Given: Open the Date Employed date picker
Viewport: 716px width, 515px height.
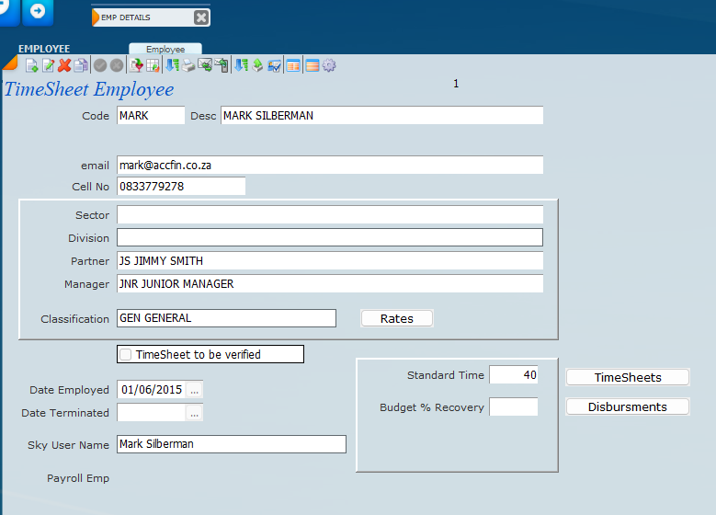Looking at the screenshot, I should point(193,389).
